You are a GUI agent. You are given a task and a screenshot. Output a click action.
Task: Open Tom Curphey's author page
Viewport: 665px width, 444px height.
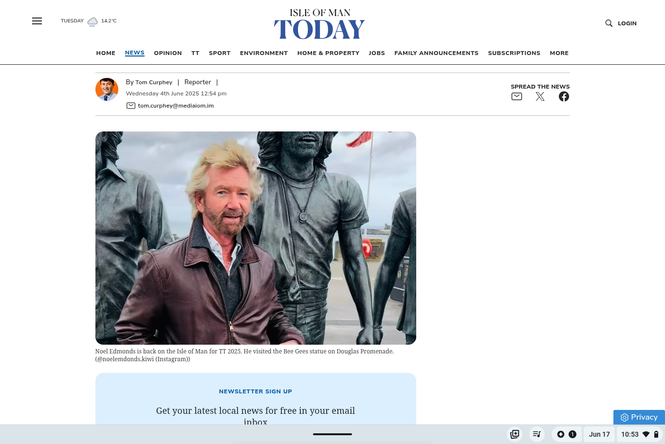(x=153, y=82)
